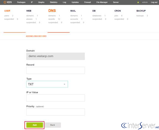The image size is (159, 130).
Task: Switch to the CRON tab
Action: click(118, 11)
